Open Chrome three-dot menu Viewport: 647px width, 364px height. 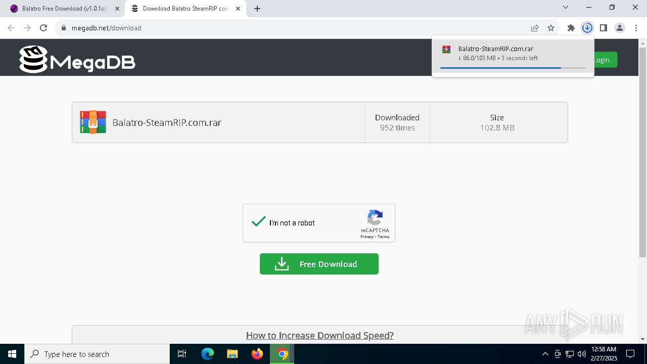click(x=636, y=28)
